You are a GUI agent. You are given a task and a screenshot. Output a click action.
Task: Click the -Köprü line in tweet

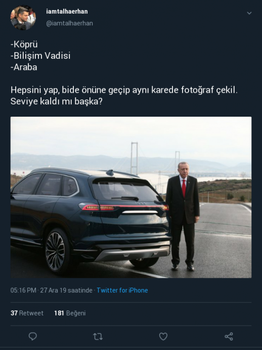click(x=24, y=44)
